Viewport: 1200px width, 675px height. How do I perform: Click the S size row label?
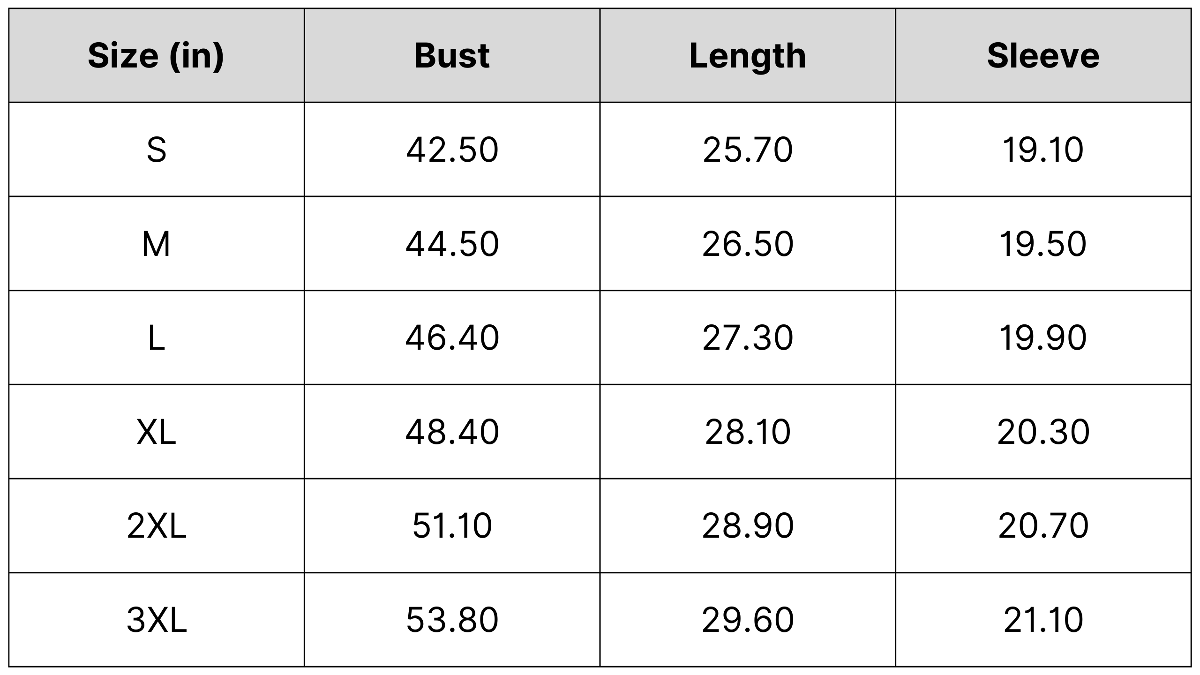point(156,150)
